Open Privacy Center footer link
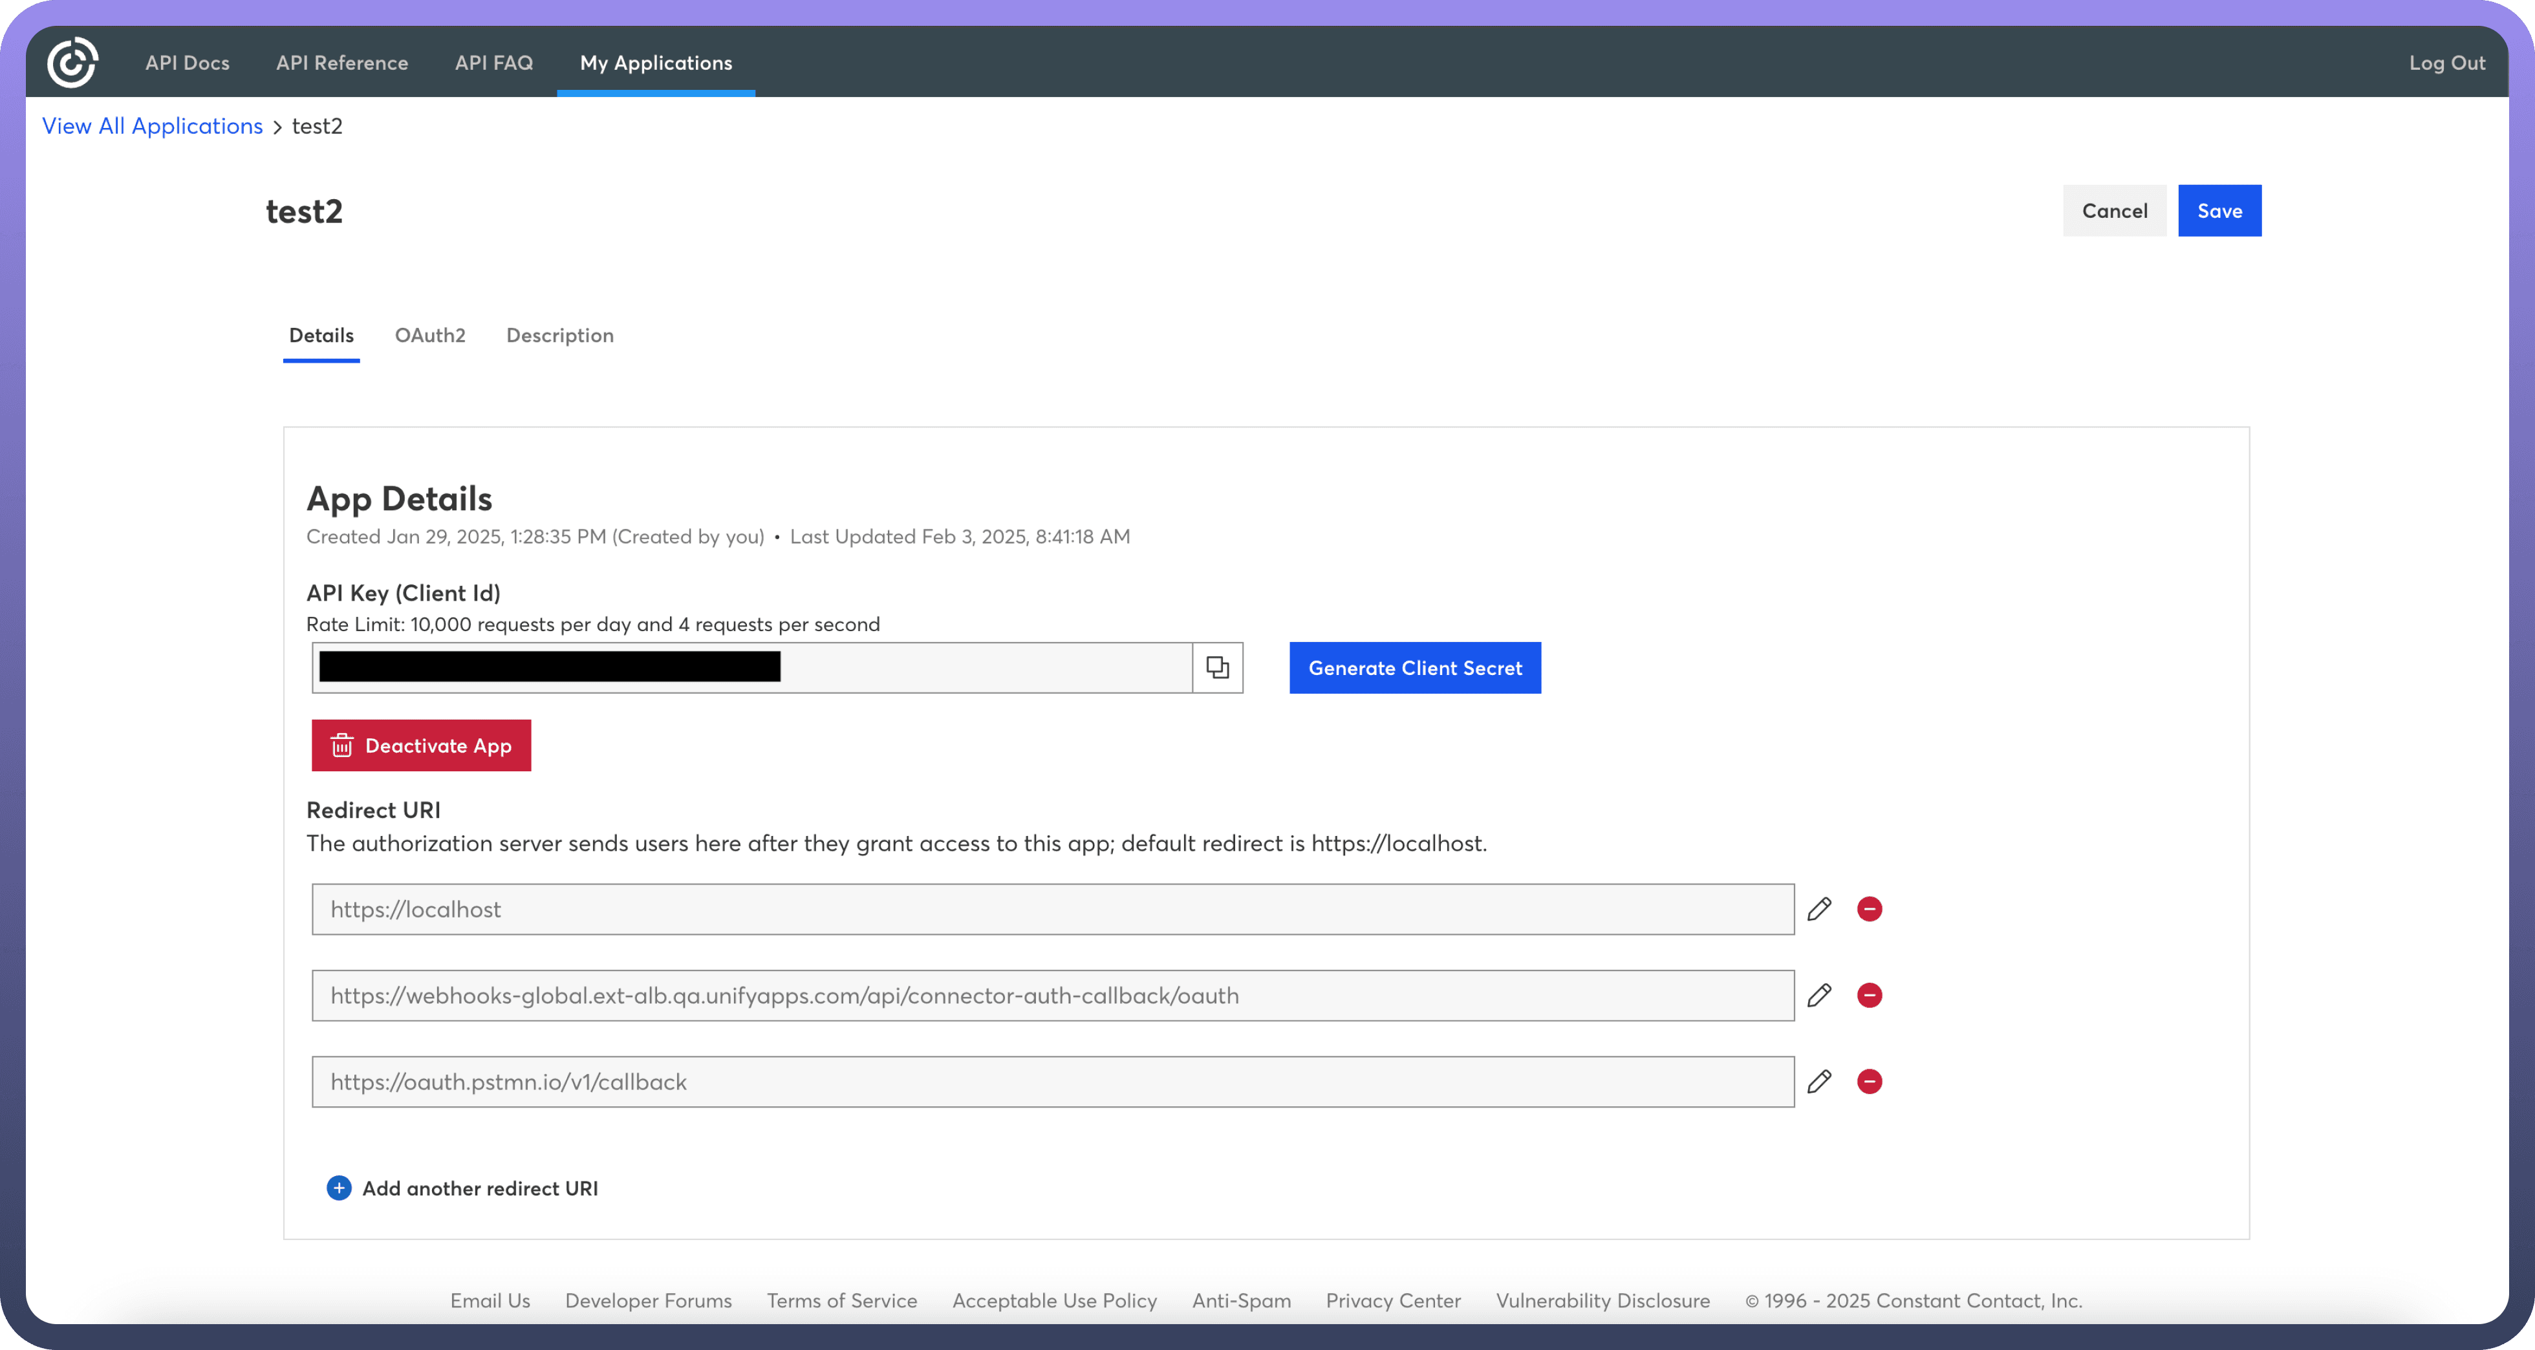The height and width of the screenshot is (1350, 2535). [x=1392, y=1301]
